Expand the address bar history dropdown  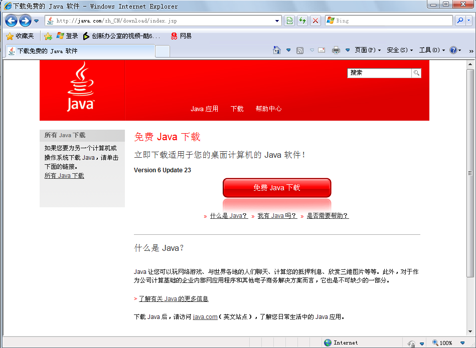(277, 21)
